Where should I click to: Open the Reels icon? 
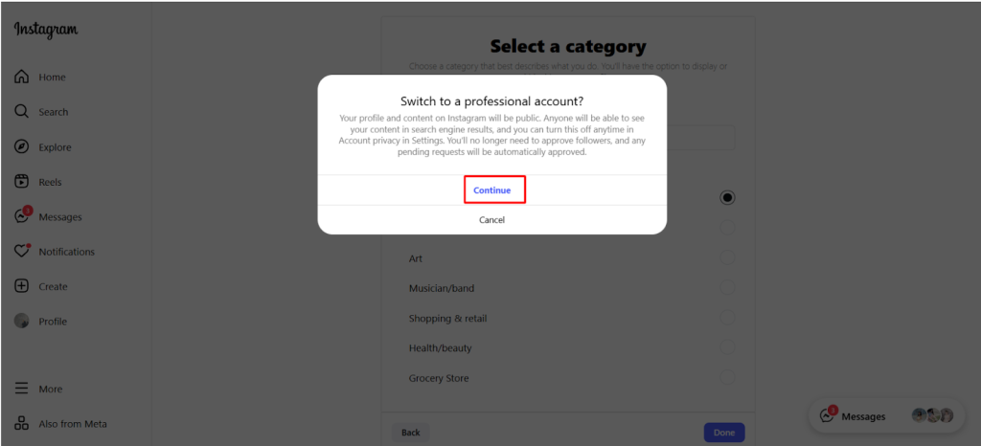click(22, 182)
